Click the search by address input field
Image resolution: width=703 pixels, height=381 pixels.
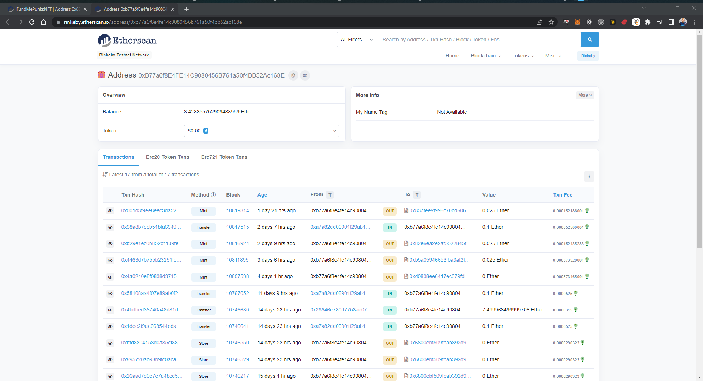pos(480,40)
